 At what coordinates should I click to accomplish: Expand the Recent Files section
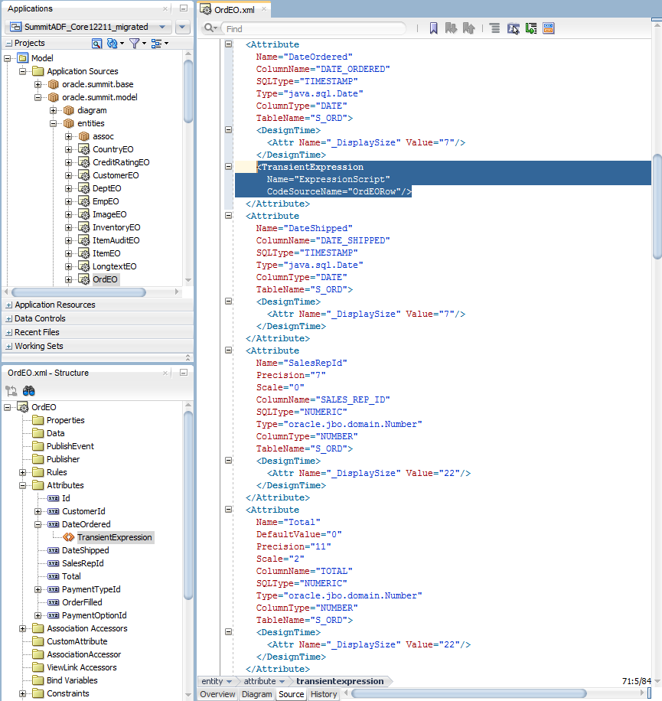pyautogui.click(x=8, y=333)
